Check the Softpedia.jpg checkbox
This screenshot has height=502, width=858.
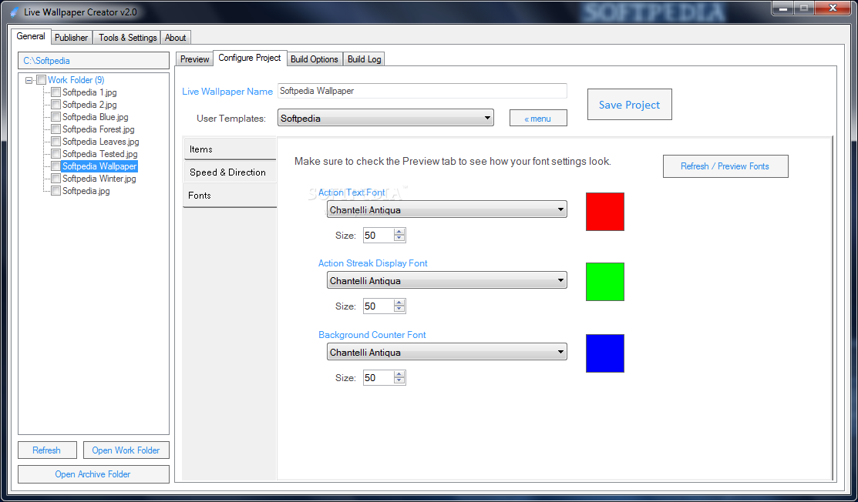(x=56, y=191)
